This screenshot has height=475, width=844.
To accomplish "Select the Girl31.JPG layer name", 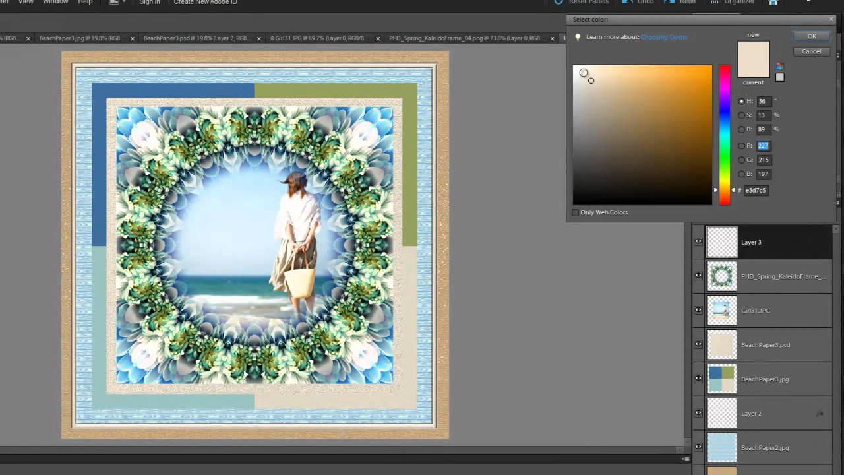I will (756, 311).
